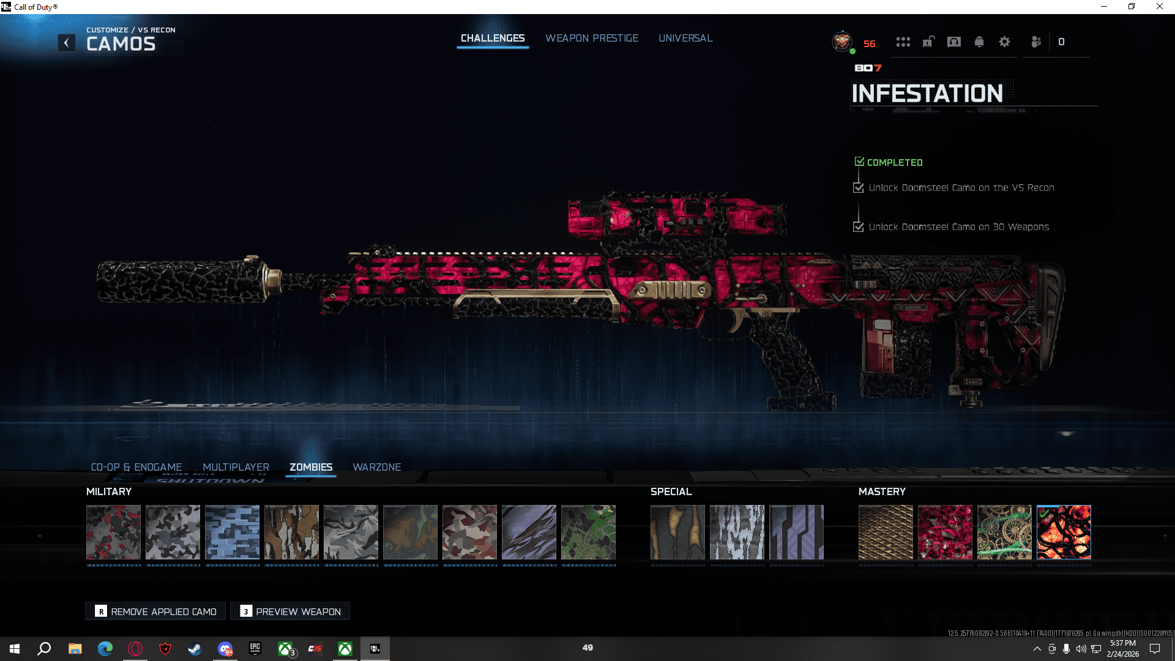Select the Multiplayer camo category tab
This screenshot has height=661, width=1175.
pyautogui.click(x=236, y=467)
